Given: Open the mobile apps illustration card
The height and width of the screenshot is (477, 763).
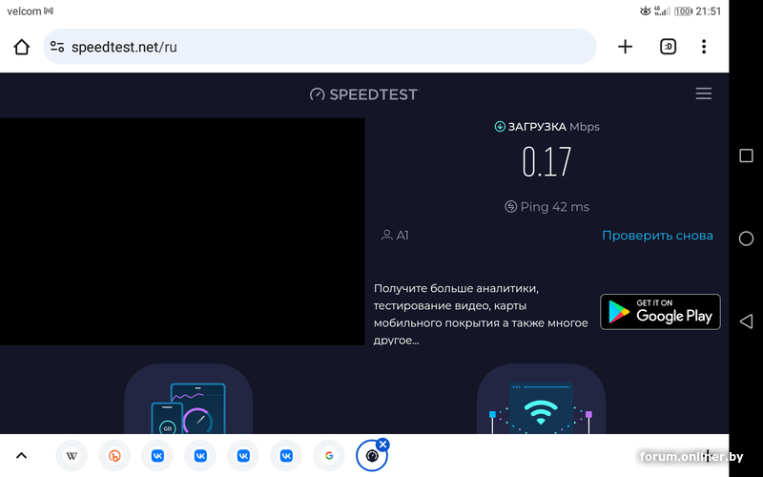Looking at the screenshot, I should click(188, 399).
